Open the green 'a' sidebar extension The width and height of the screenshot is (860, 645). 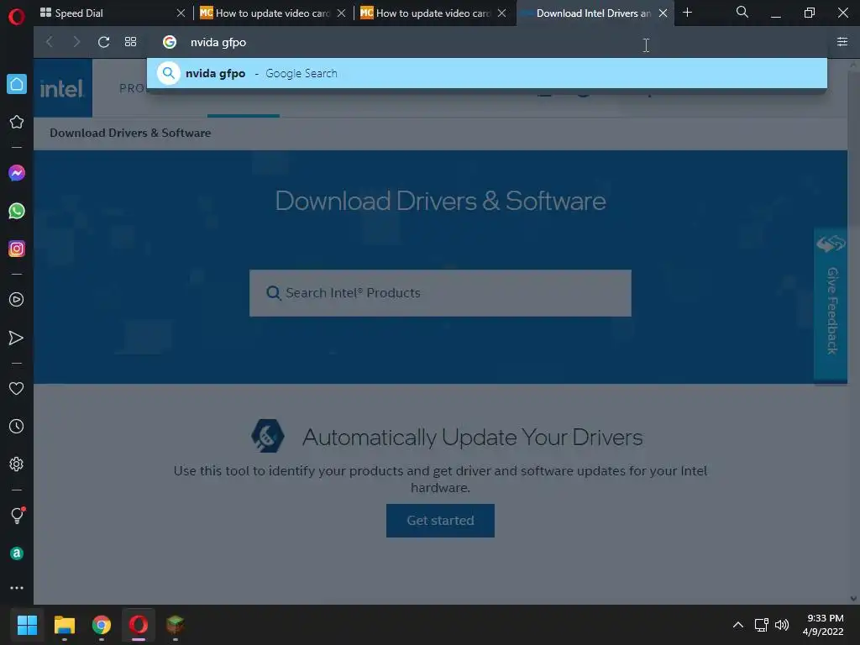[x=17, y=553]
